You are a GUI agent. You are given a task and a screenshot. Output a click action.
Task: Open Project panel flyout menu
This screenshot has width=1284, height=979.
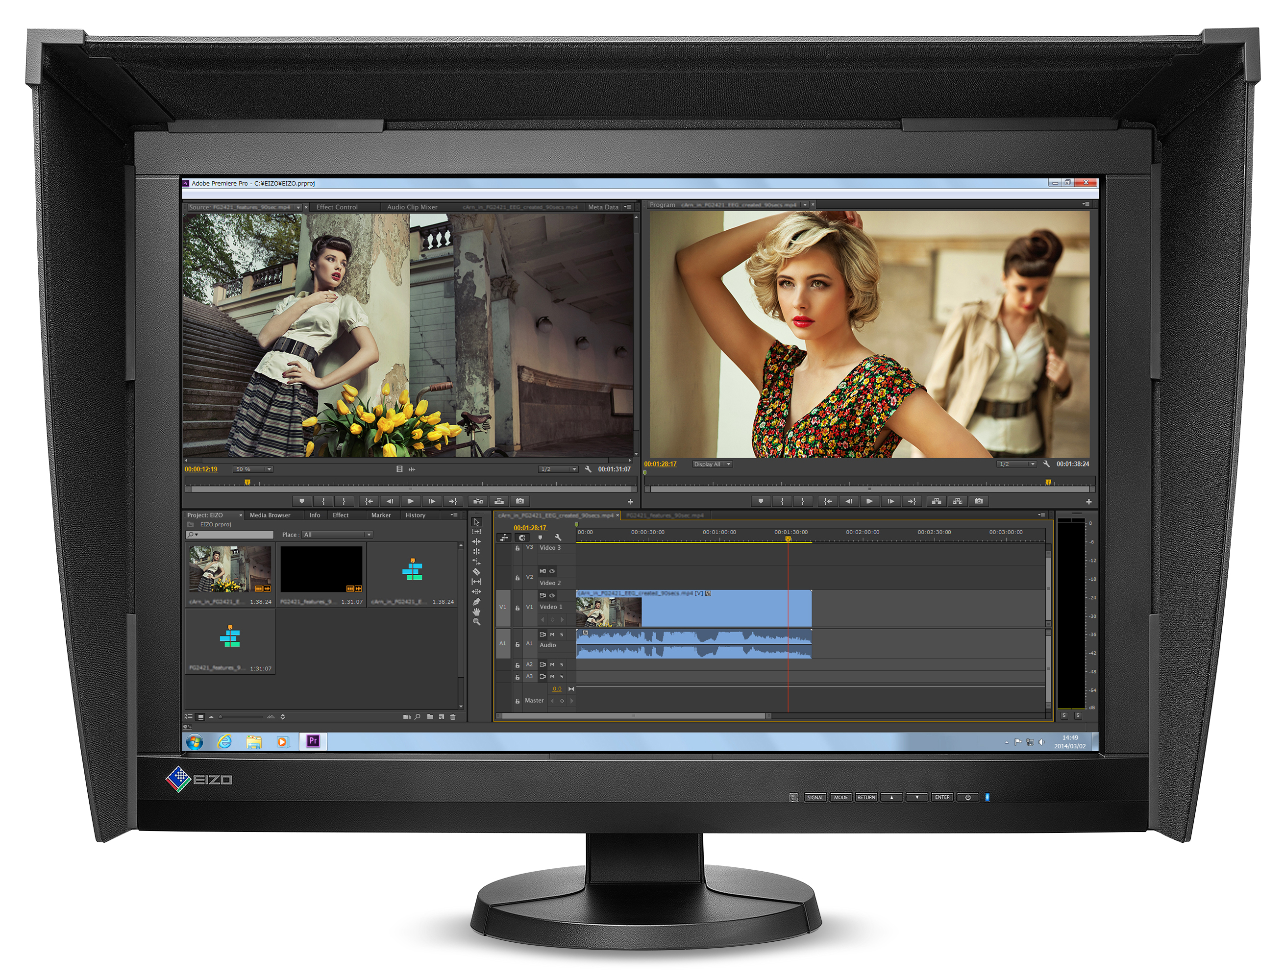pos(453,515)
